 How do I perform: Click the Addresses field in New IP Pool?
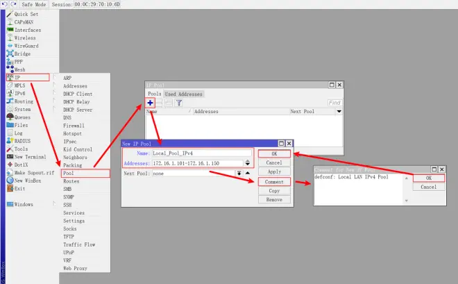[198, 163]
